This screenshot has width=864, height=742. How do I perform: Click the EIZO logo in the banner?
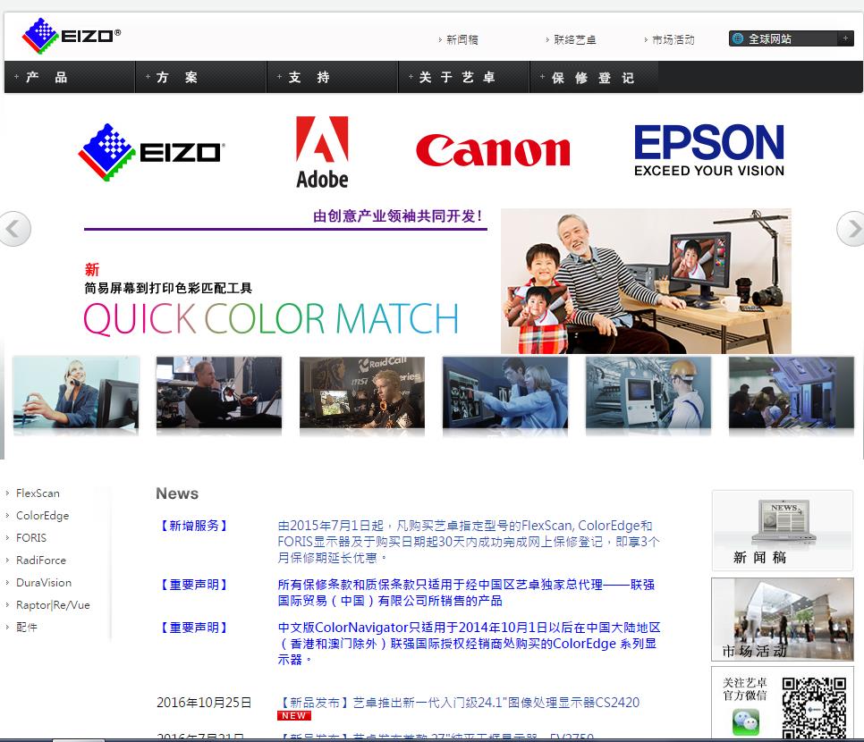point(150,152)
